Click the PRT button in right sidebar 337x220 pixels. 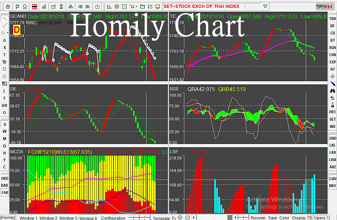332,112
